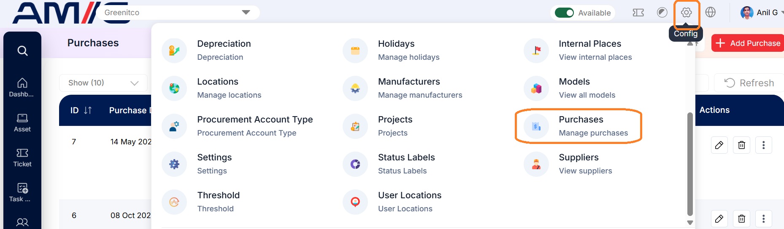Click the config menu vertical scrollbar

click(x=690, y=164)
